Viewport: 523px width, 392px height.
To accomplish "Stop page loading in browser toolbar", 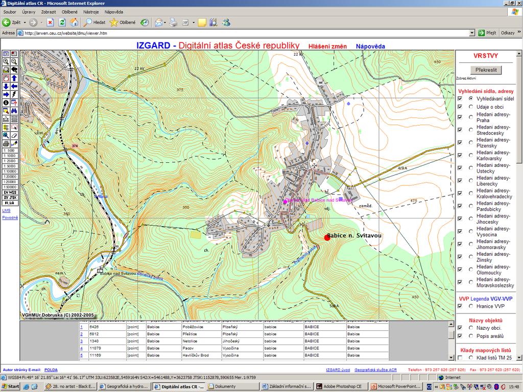I will [x=50, y=22].
